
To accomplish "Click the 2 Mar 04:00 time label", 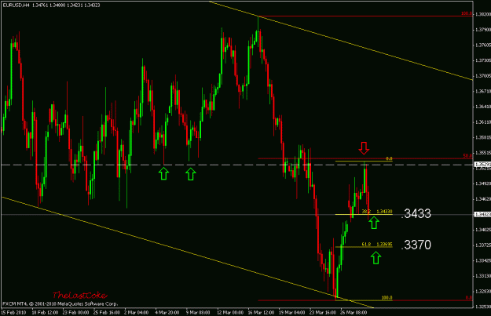I will (136, 313).
